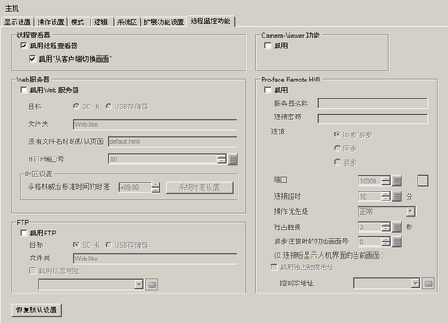448x323 pixels.
Task: Enable the 启用FTP checkbox
Action: 23,233
